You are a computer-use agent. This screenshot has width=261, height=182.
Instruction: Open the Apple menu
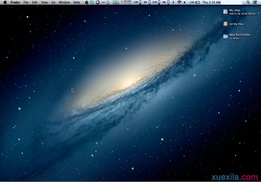point(5,2)
